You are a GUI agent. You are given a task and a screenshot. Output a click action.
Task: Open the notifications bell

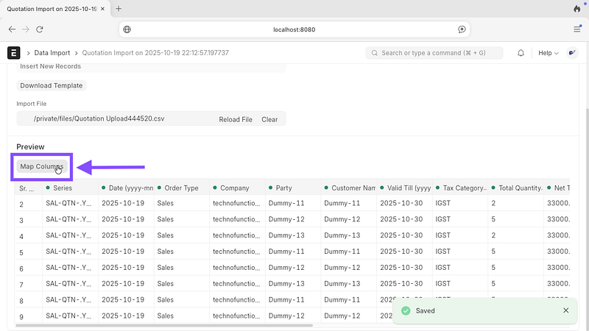(521, 53)
